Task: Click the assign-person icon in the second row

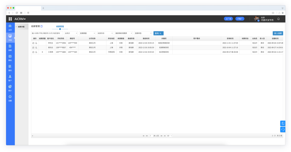Action: pos(36,47)
